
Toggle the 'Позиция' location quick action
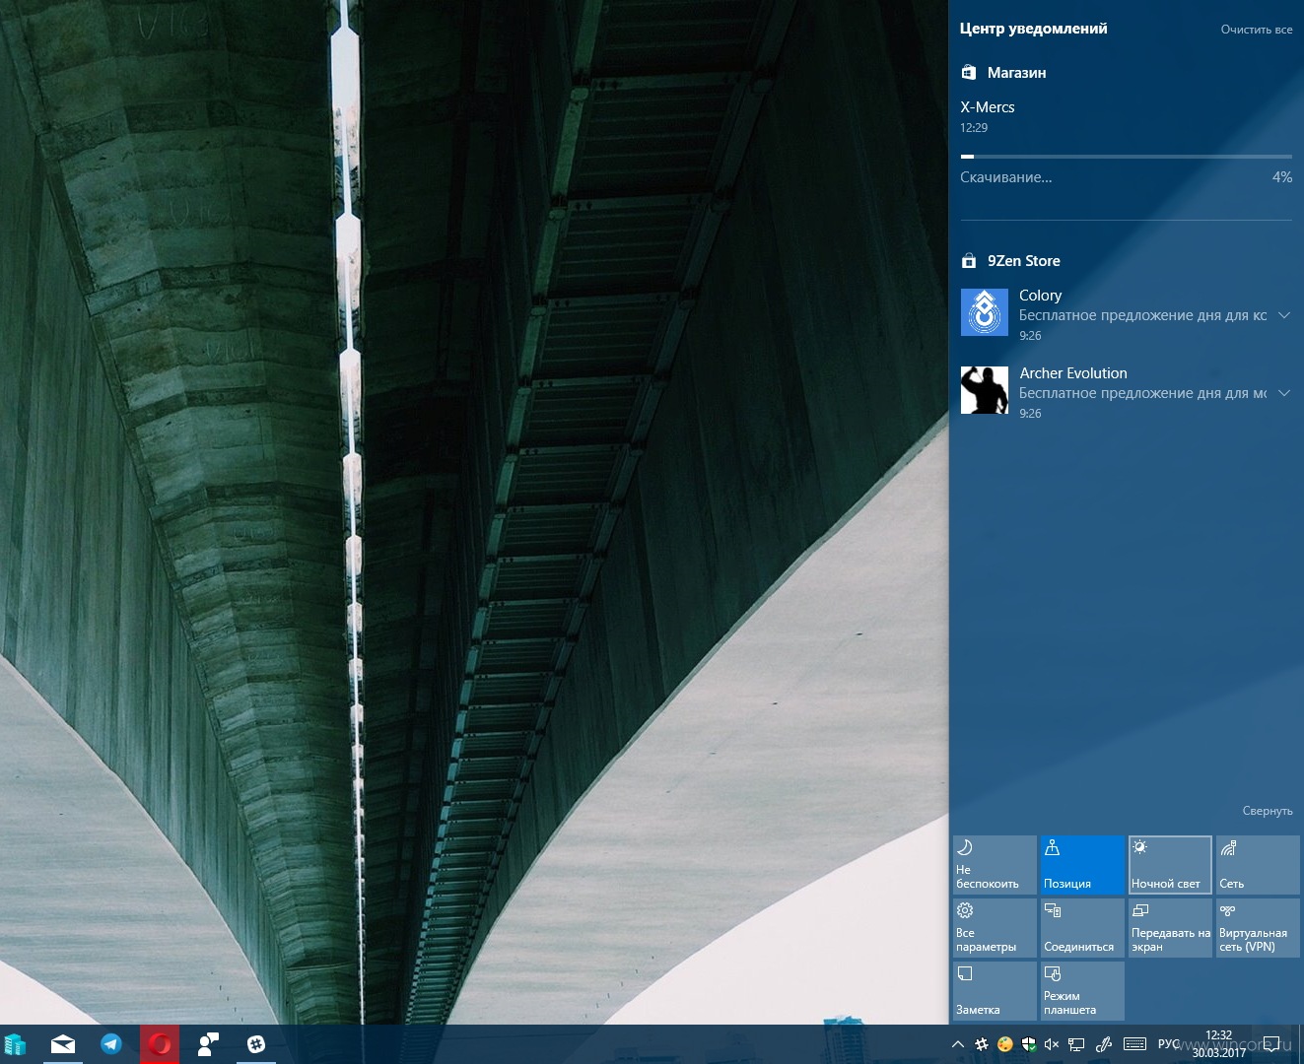(x=1082, y=865)
